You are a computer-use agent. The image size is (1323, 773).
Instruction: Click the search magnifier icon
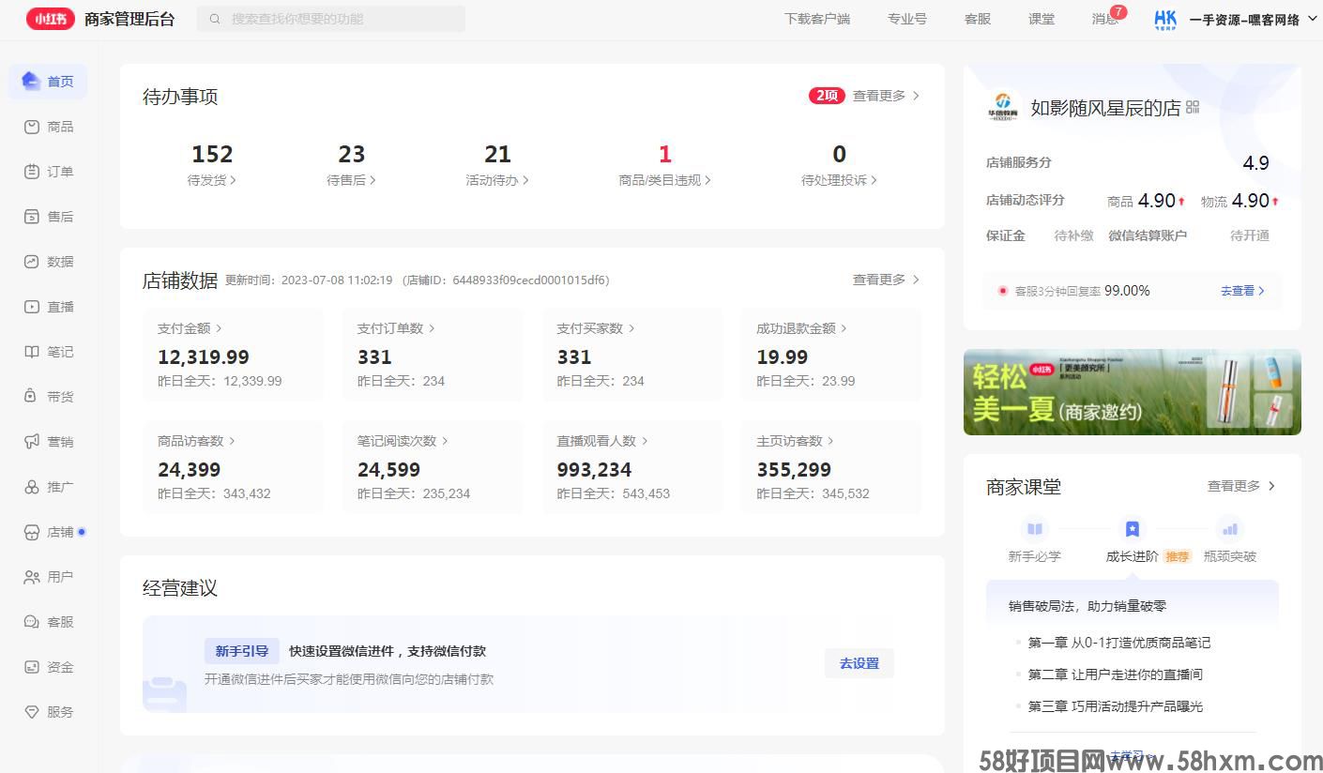pos(215,19)
